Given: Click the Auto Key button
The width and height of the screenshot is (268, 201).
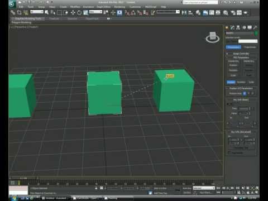Looking at the screenshot, I should tap(187, 188).
